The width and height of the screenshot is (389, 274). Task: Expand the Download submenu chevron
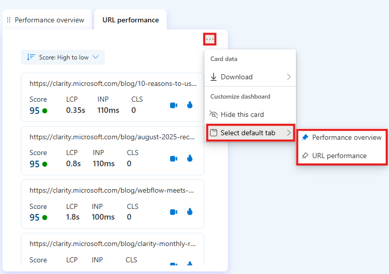tap(289, 77)
